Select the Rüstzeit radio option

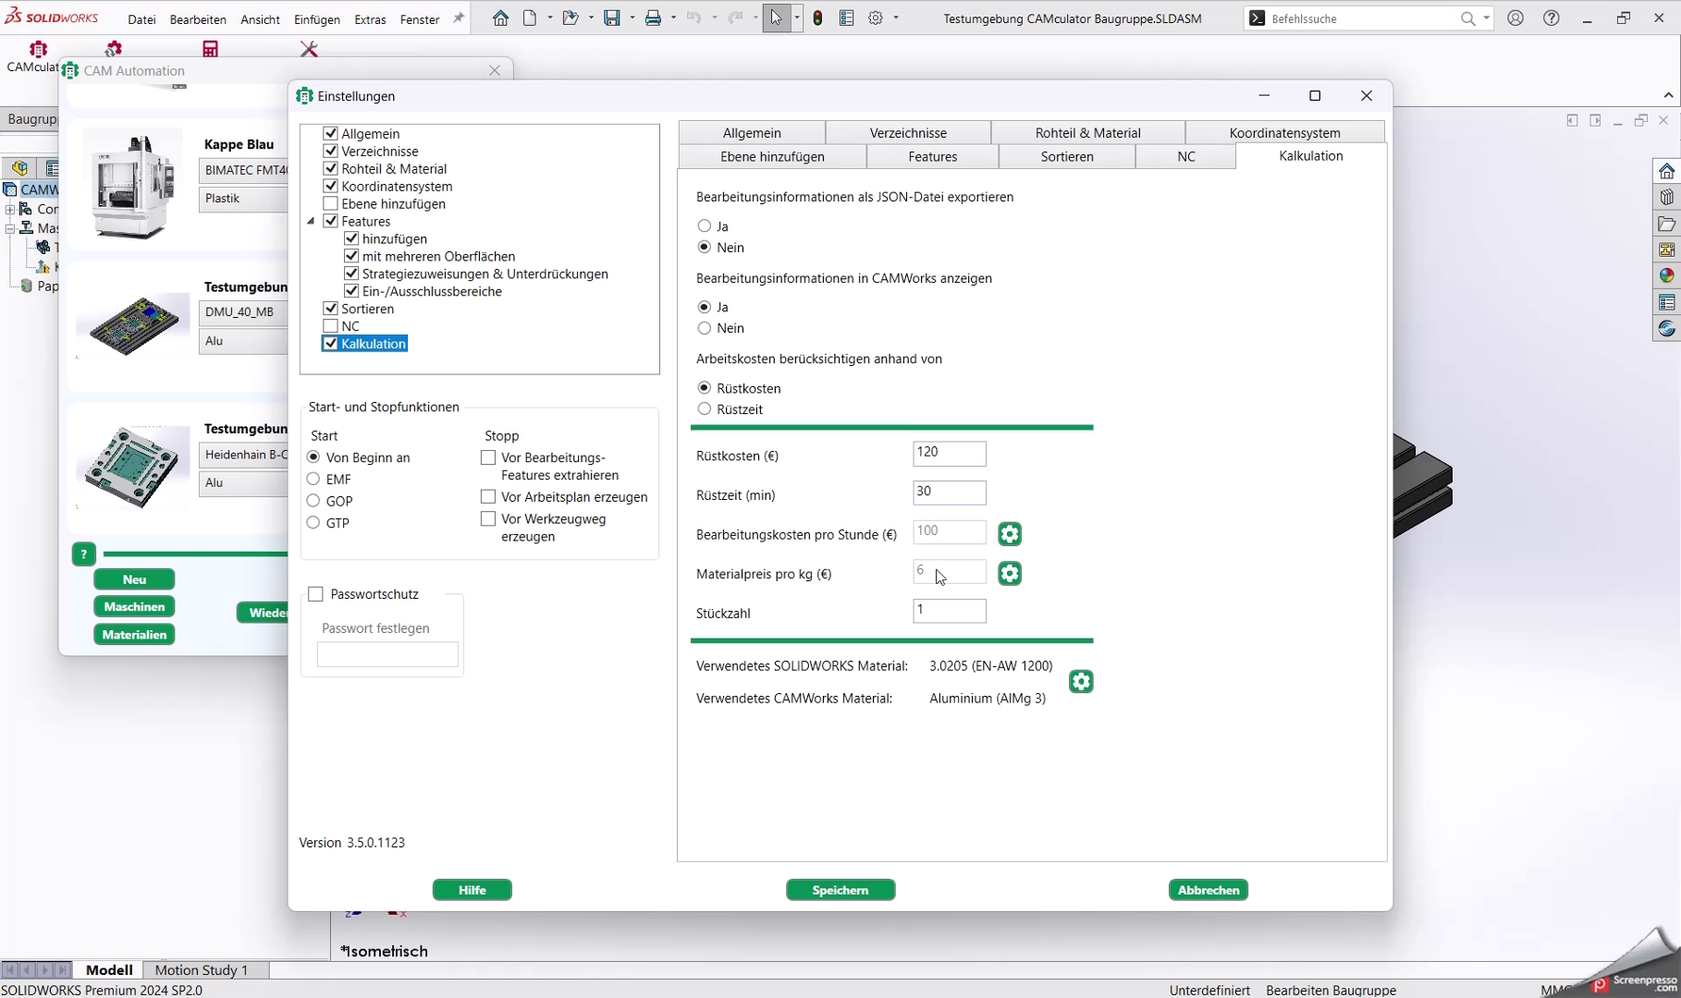click(705, 408)
